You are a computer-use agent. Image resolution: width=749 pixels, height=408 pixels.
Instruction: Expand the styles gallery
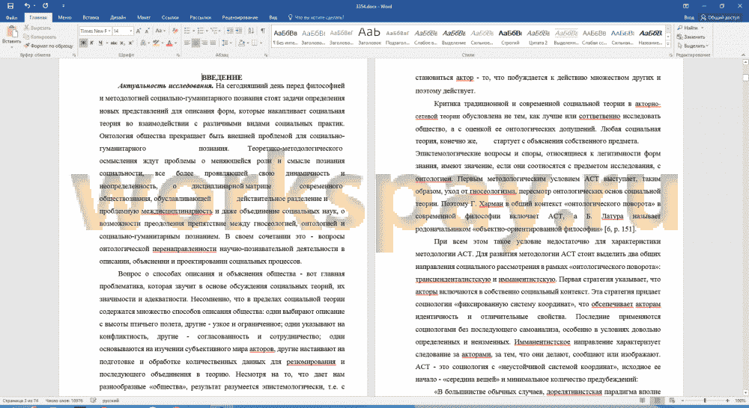[x=668, y=45]
